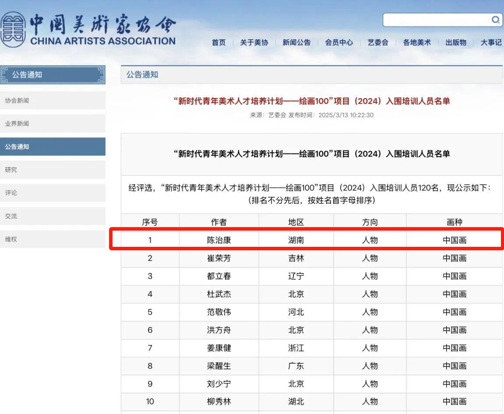Image resolution: width=504 pixels, height=414 pixels.
Task: Open the 首页 home menu item
Action: 219,42
